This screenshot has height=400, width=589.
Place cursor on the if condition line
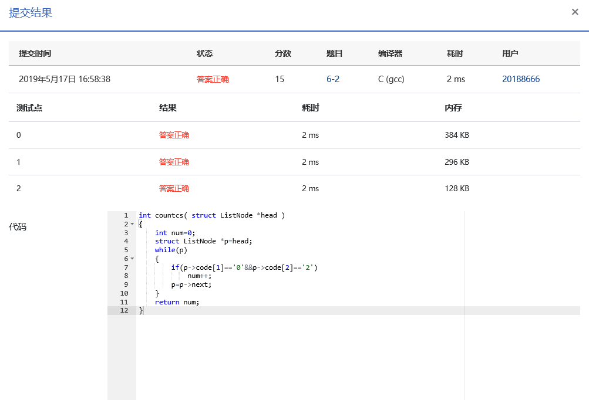click(x=244, y=267)
